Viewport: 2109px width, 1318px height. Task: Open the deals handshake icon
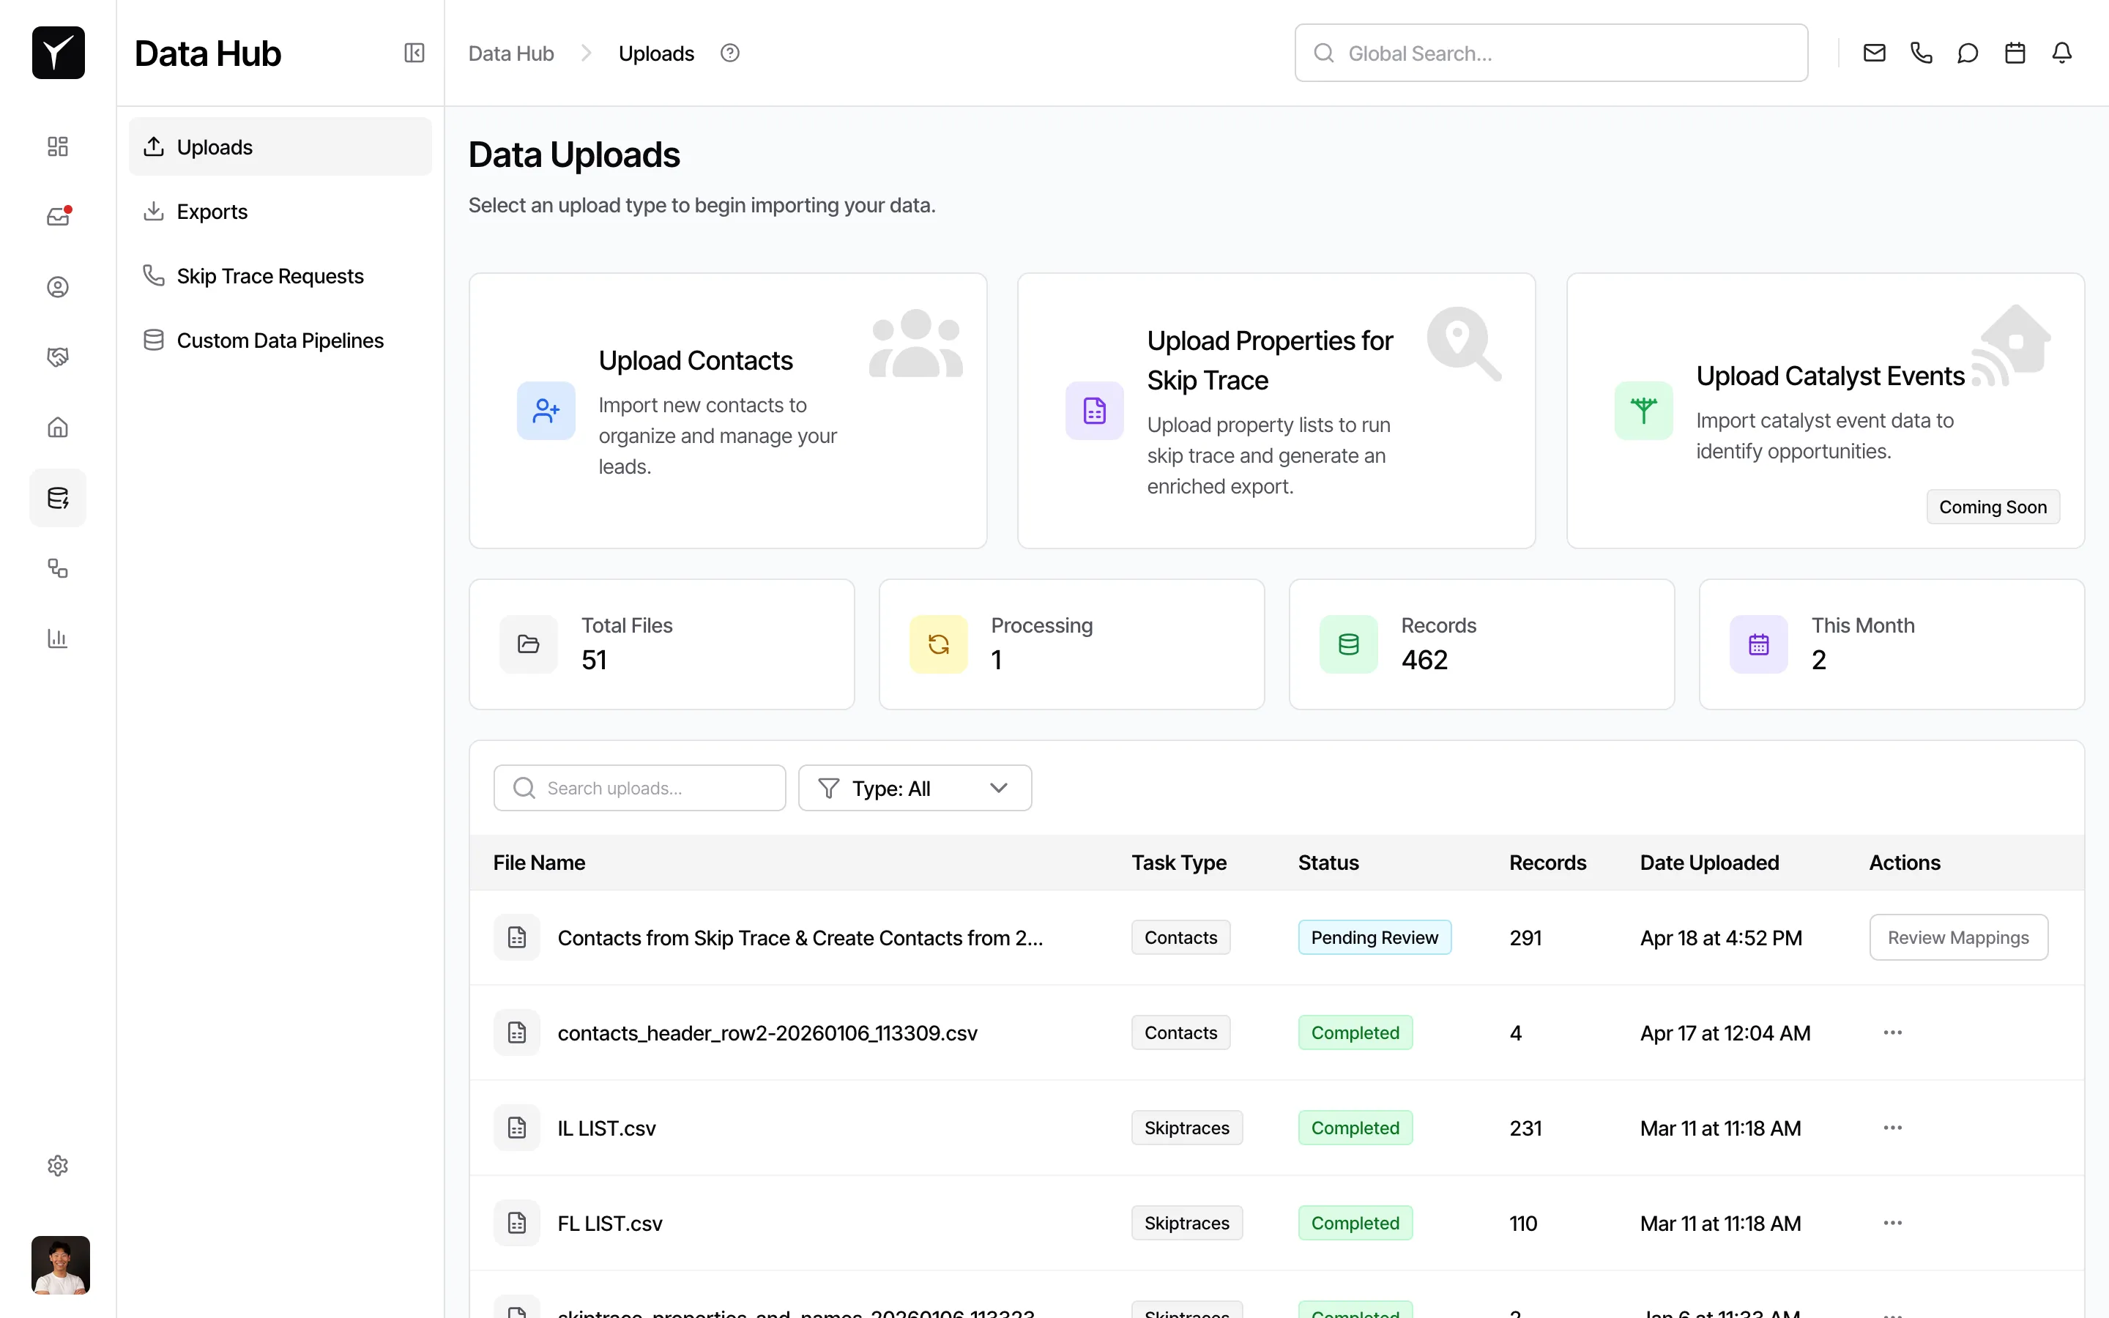pyautogui.click(x=58, y=357)
